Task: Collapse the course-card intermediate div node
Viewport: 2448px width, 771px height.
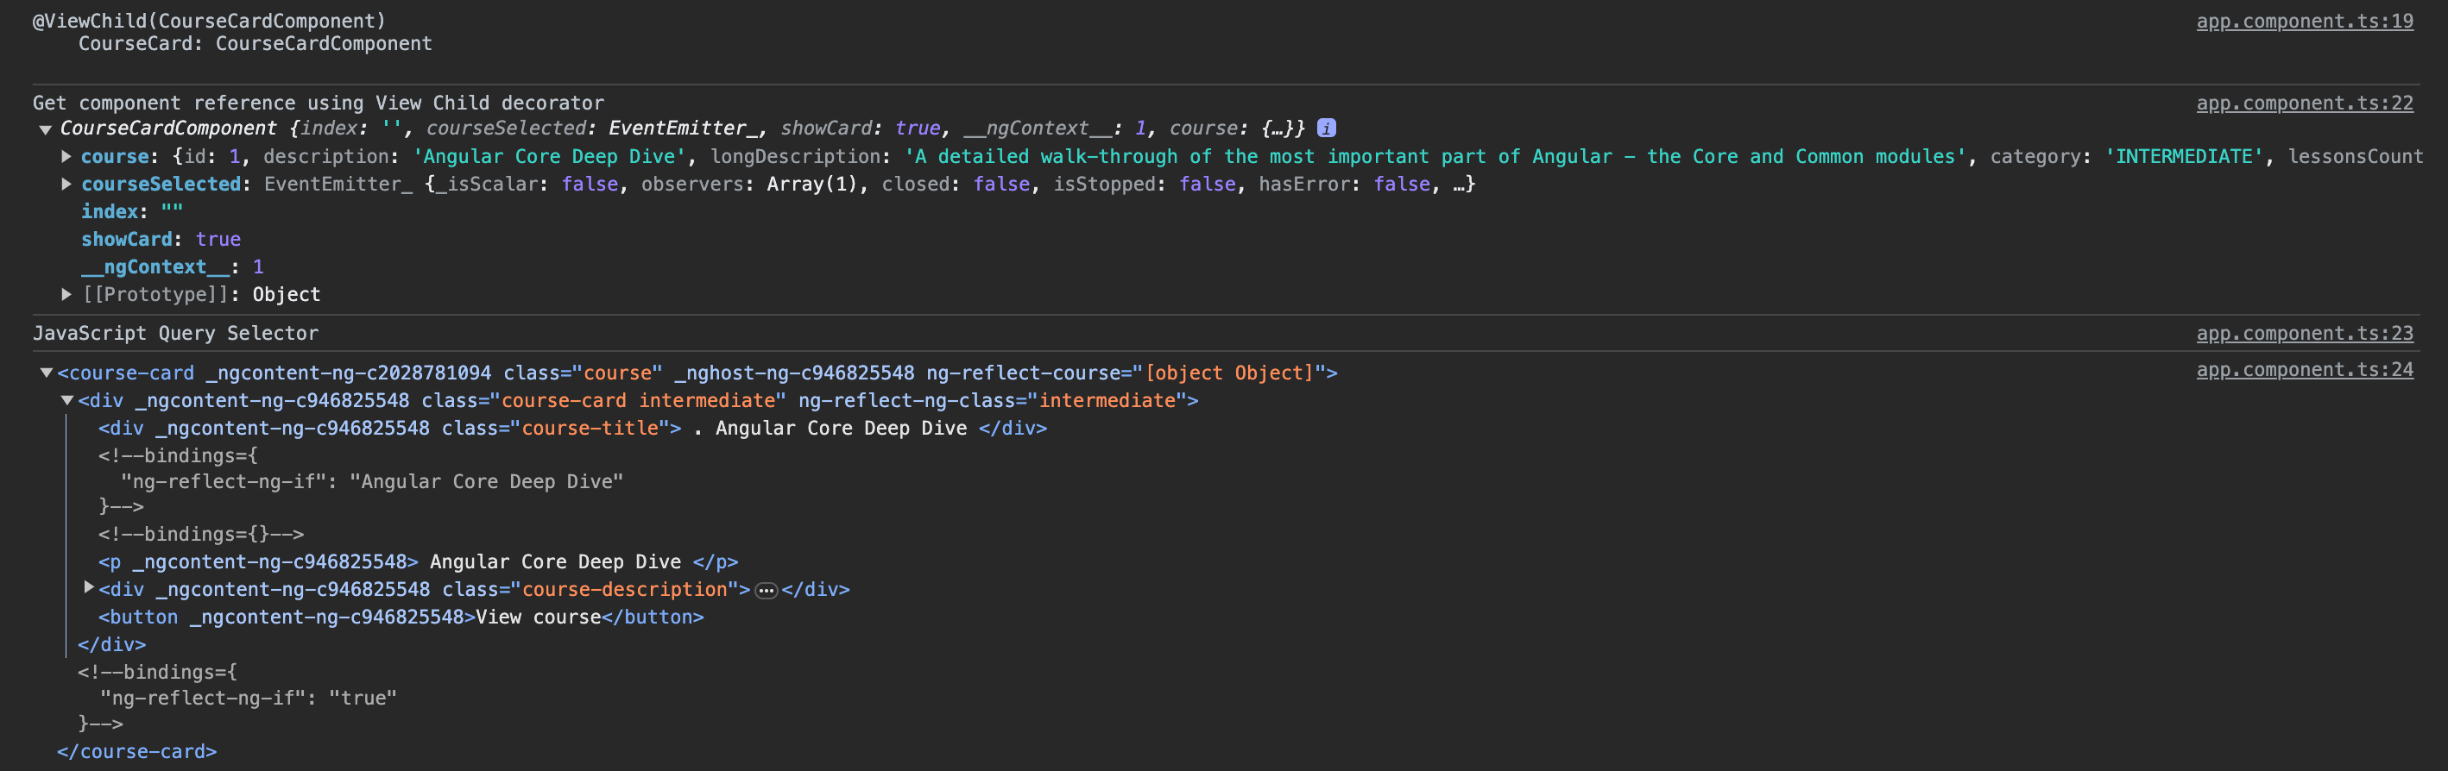Action: (x=66, y=401)
